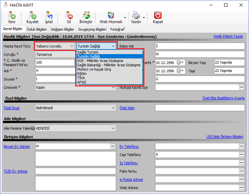Click the Adı input field

(x=55, y=71)
